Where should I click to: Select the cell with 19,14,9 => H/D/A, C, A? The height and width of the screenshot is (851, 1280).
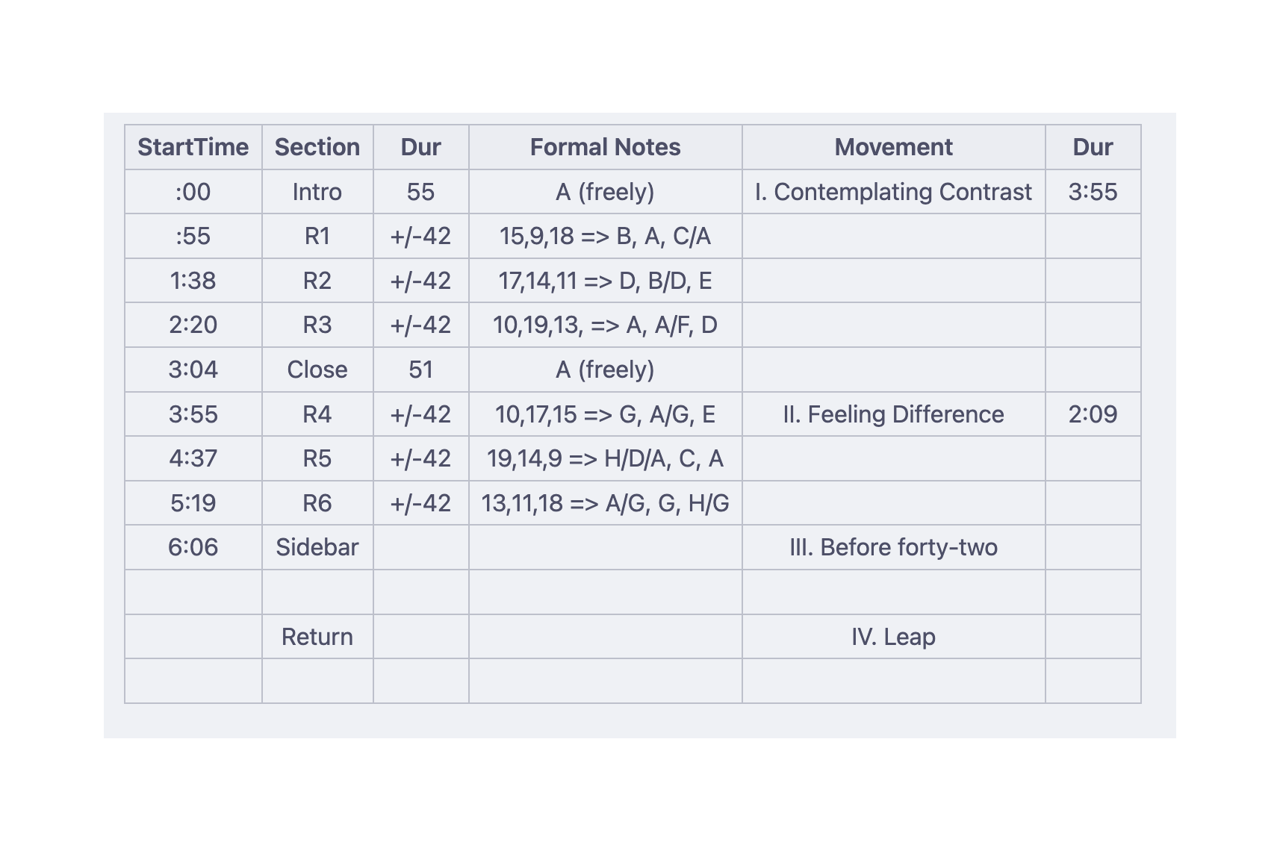[606, 458]
